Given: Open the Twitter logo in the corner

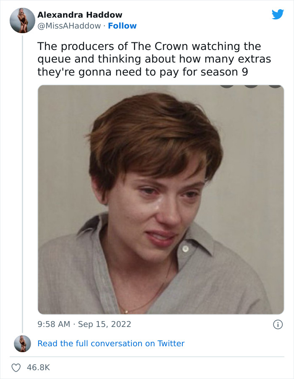Looking at the screenshot, I should [x=278, y=14].
